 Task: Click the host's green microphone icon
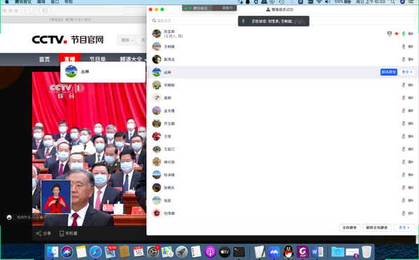point(404,34)
